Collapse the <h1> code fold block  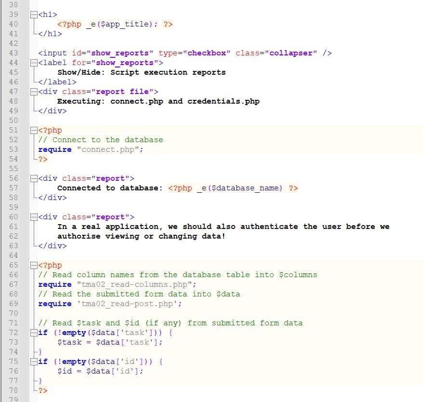pyautogui.click(x=33, y=14)
